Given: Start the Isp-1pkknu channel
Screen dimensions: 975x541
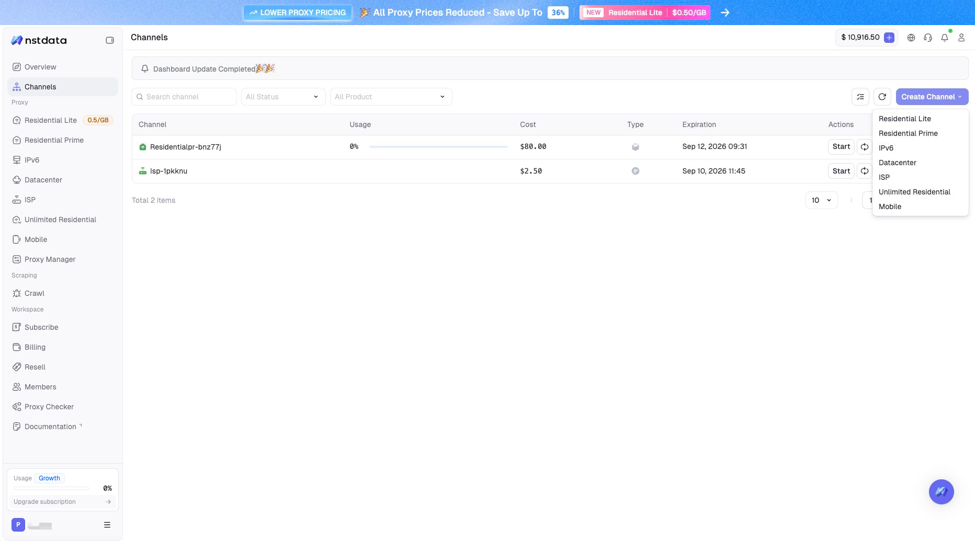Looking at the screenshot, I should (x=841, y=171).
